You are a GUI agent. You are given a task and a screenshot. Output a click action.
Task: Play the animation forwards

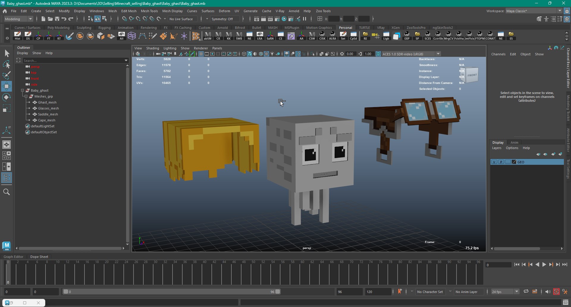coord(544,264)
